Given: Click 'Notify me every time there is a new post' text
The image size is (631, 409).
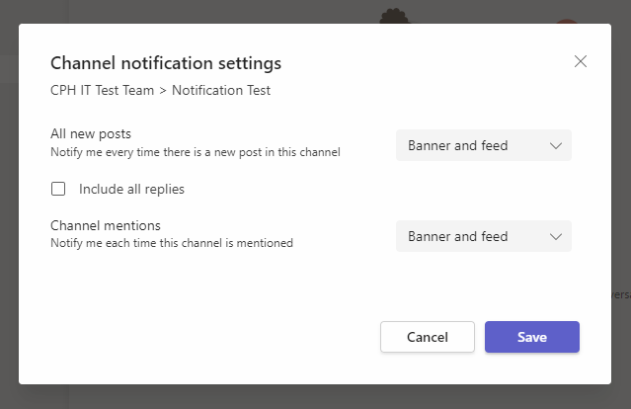Looking at the screenshot, I should point(196,152).
